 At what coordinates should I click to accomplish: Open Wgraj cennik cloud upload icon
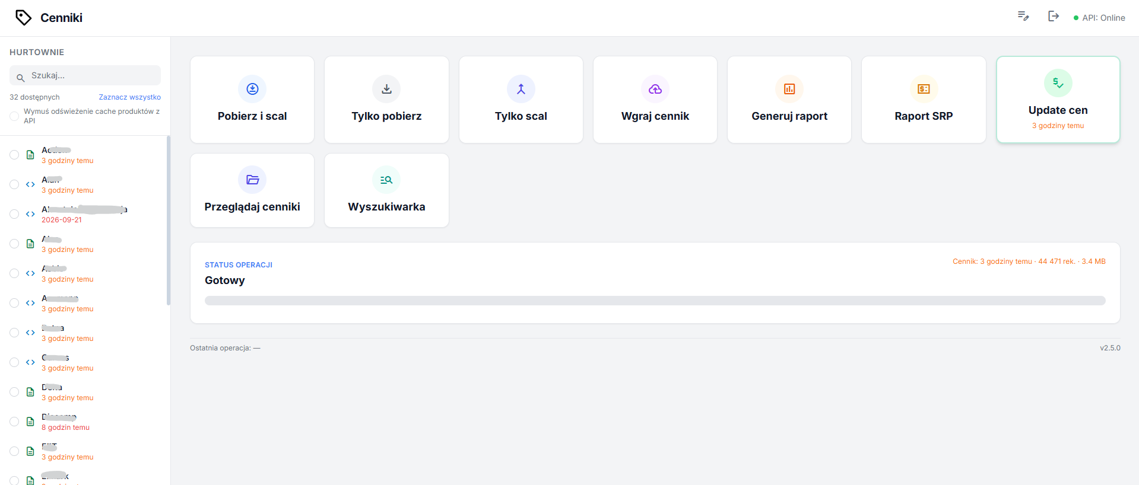pyautogui.click(x=655, y=89)
